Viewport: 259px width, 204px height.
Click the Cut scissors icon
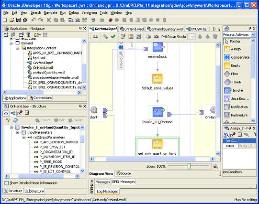tap(49, 20)
